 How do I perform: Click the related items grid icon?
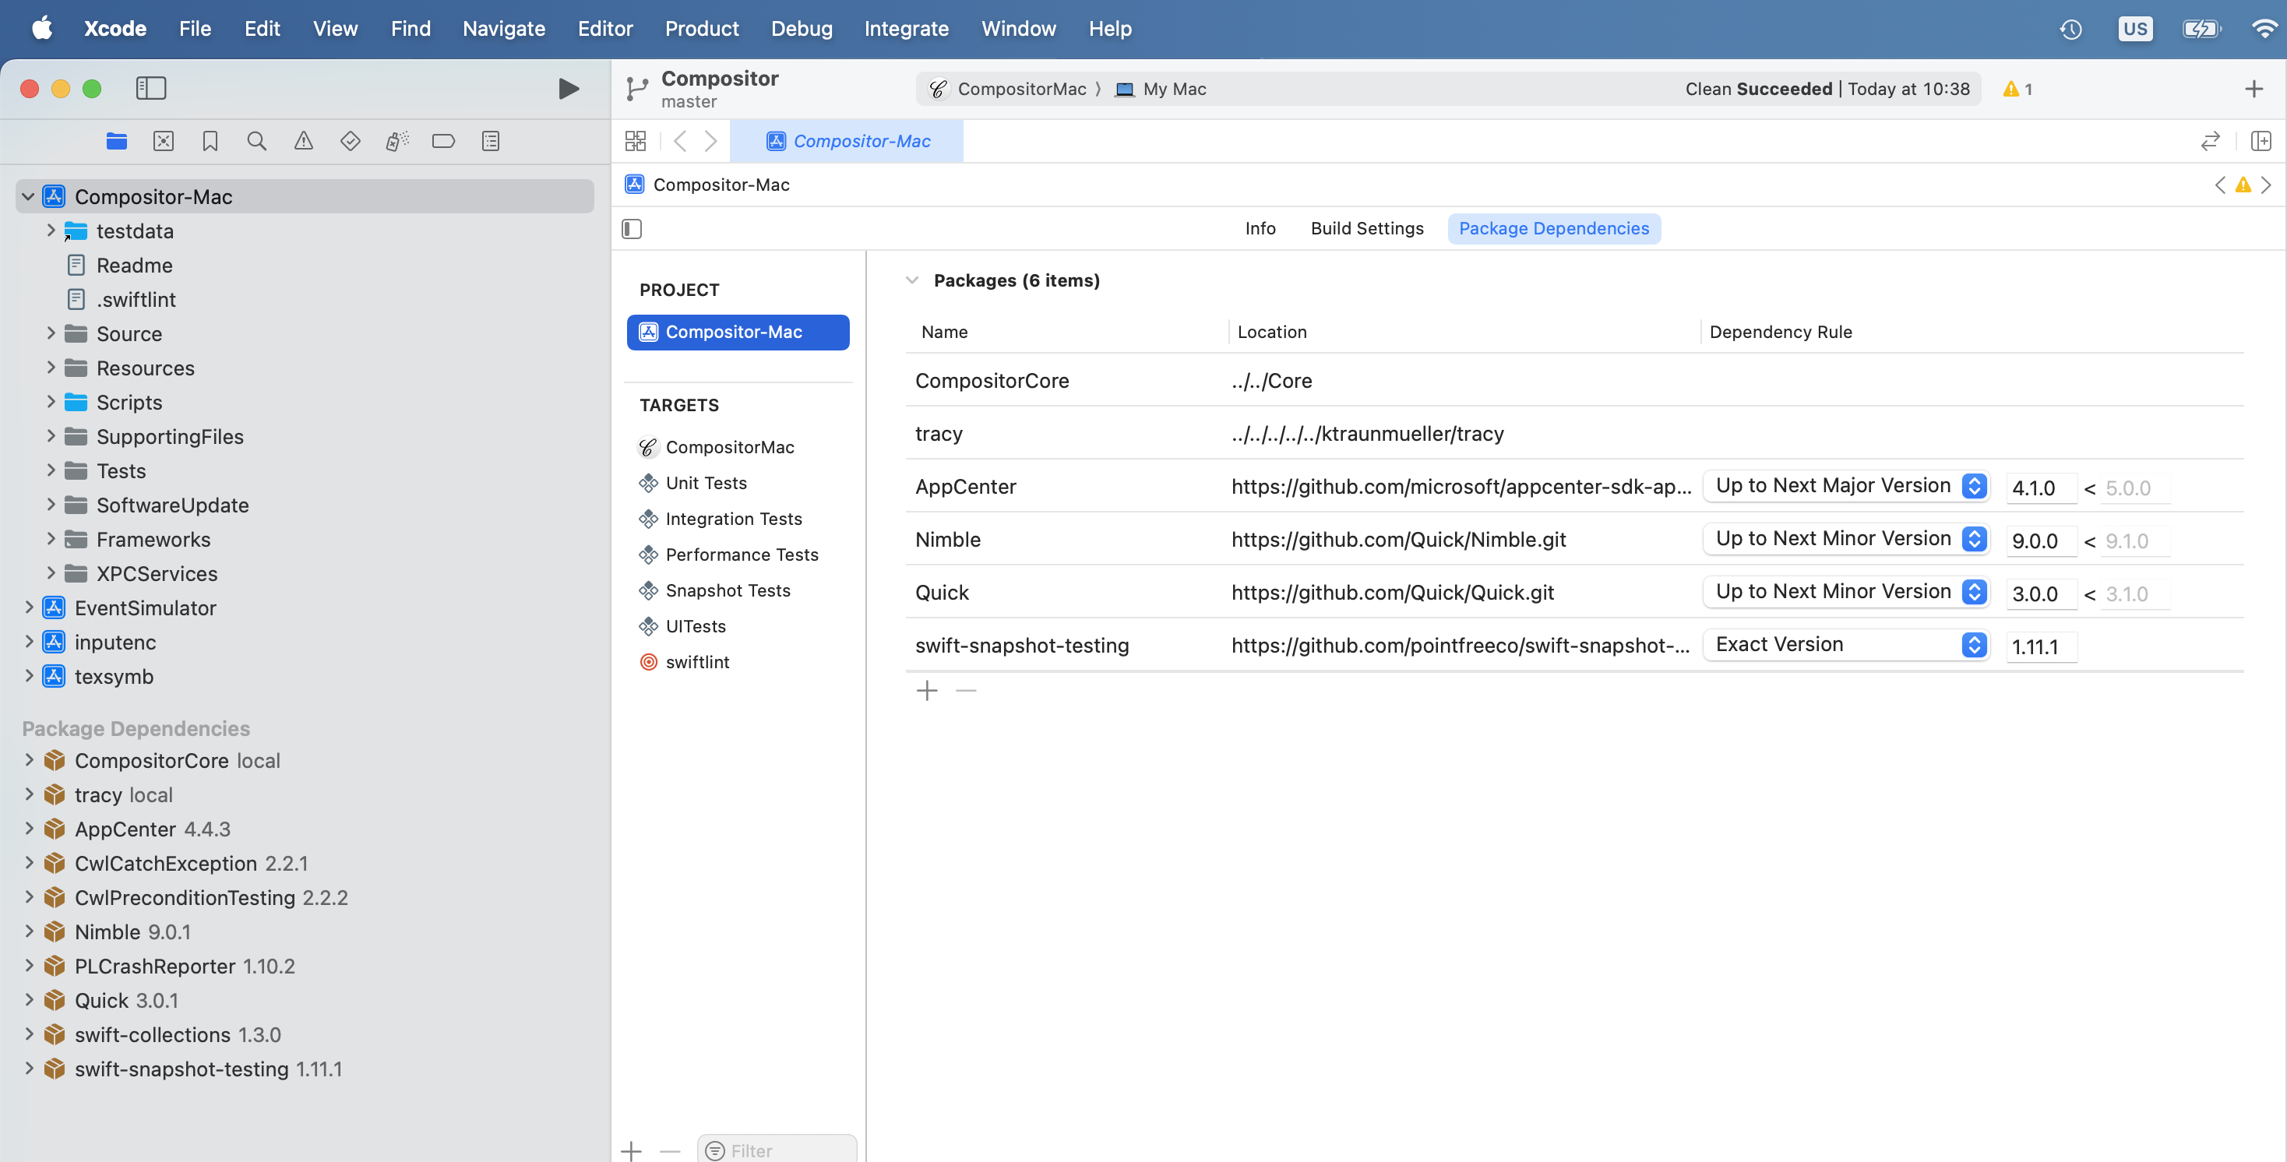(x=636, y=141)
